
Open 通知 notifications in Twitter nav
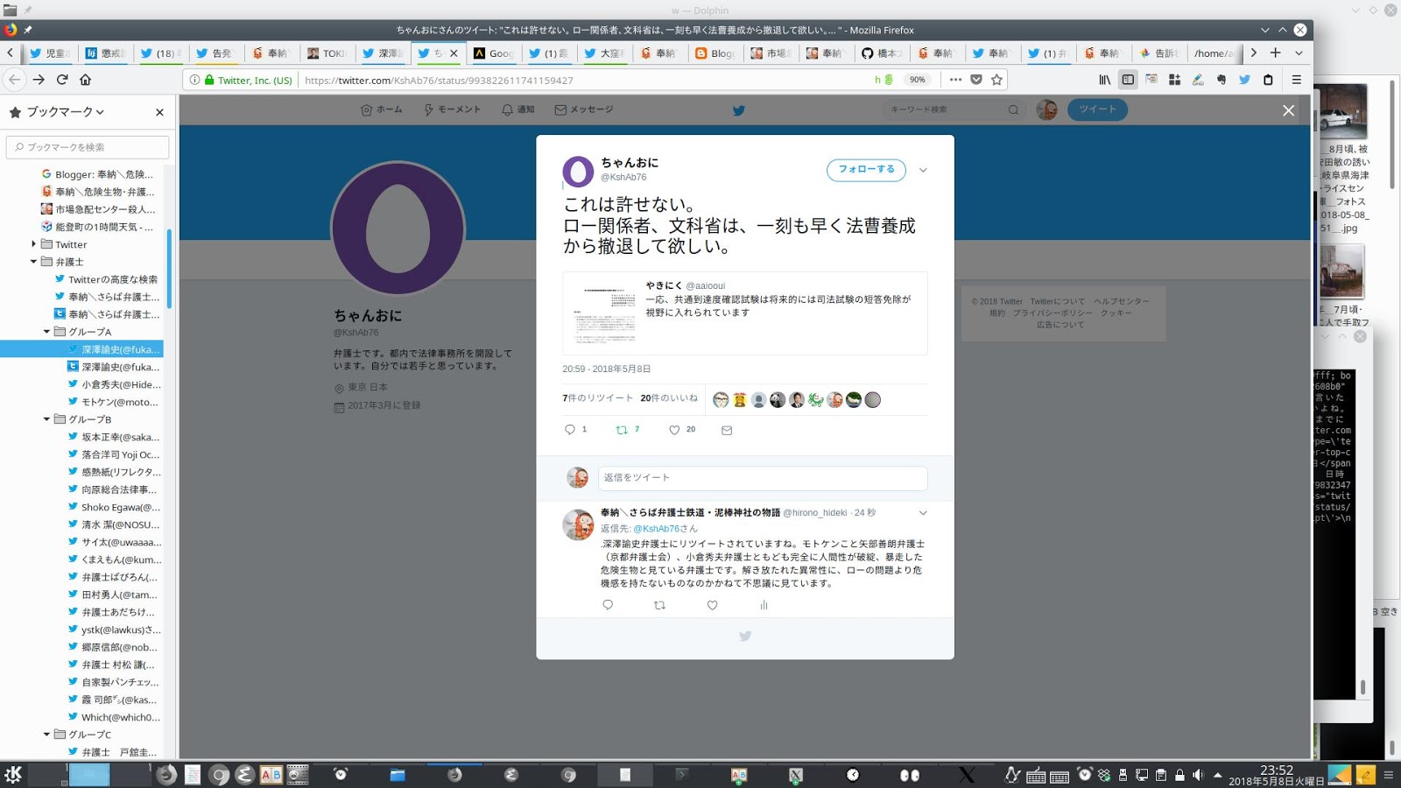(x=517, y=110)
